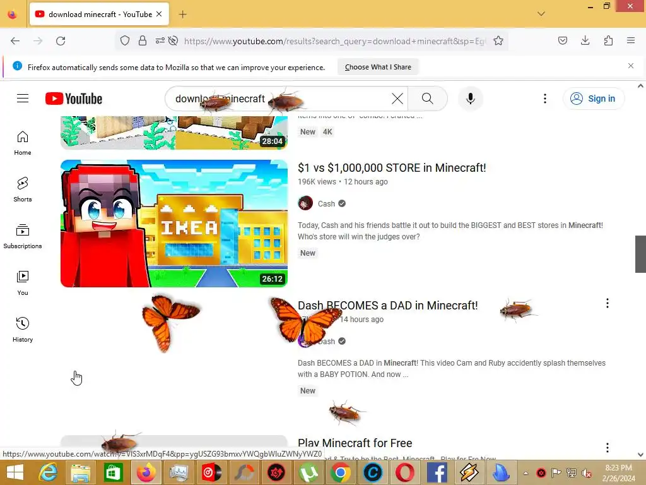Close the download minecraft YouTube tab
Image resolution: width=646 pixels, height=485 pixels.
159,14
